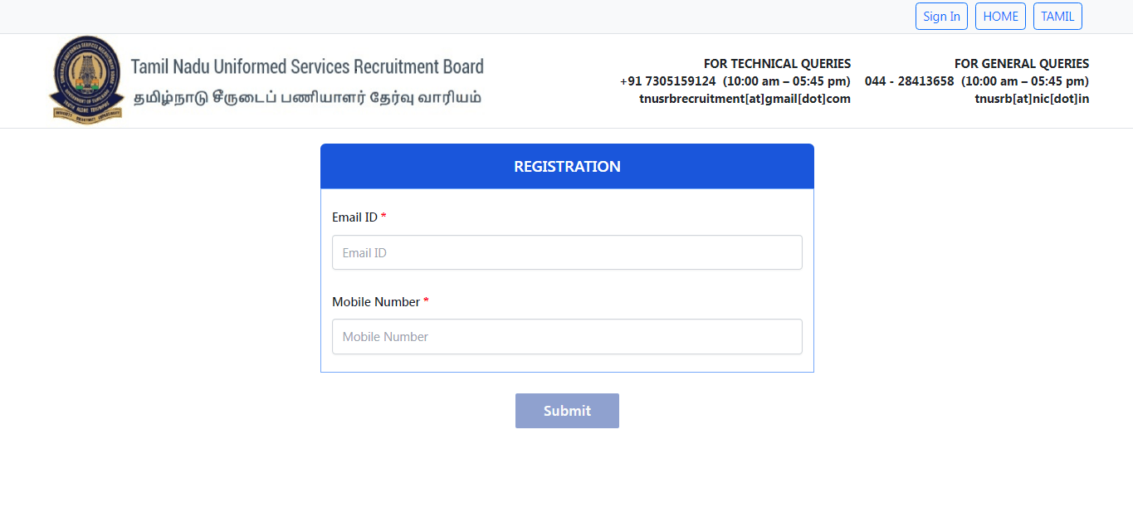Focus the Mobile Number input field
The height and width of the screenshot is (527, 1133).
[567, 337]
